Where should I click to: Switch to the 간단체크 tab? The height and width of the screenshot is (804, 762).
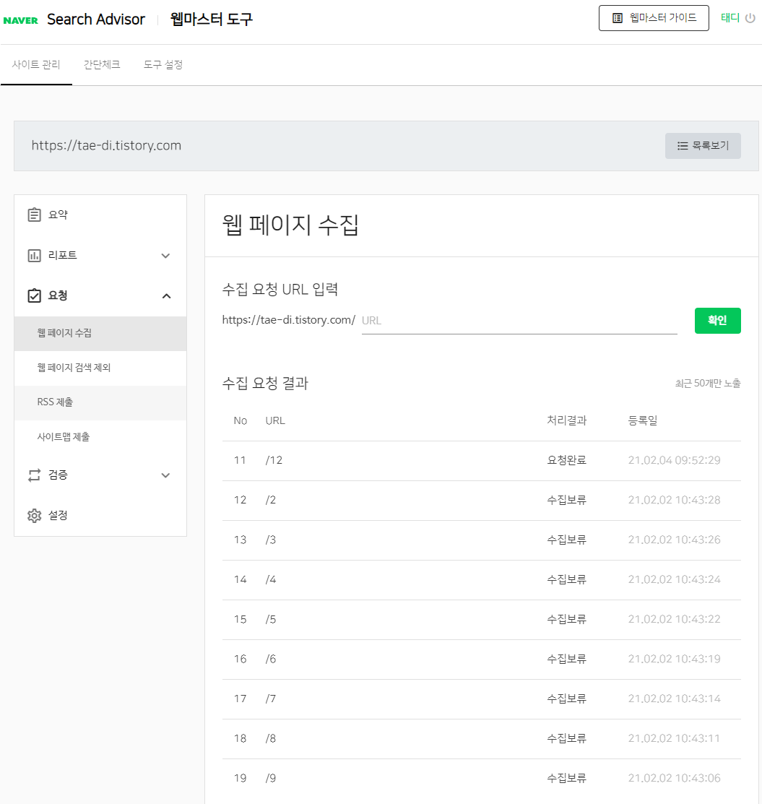102,64
